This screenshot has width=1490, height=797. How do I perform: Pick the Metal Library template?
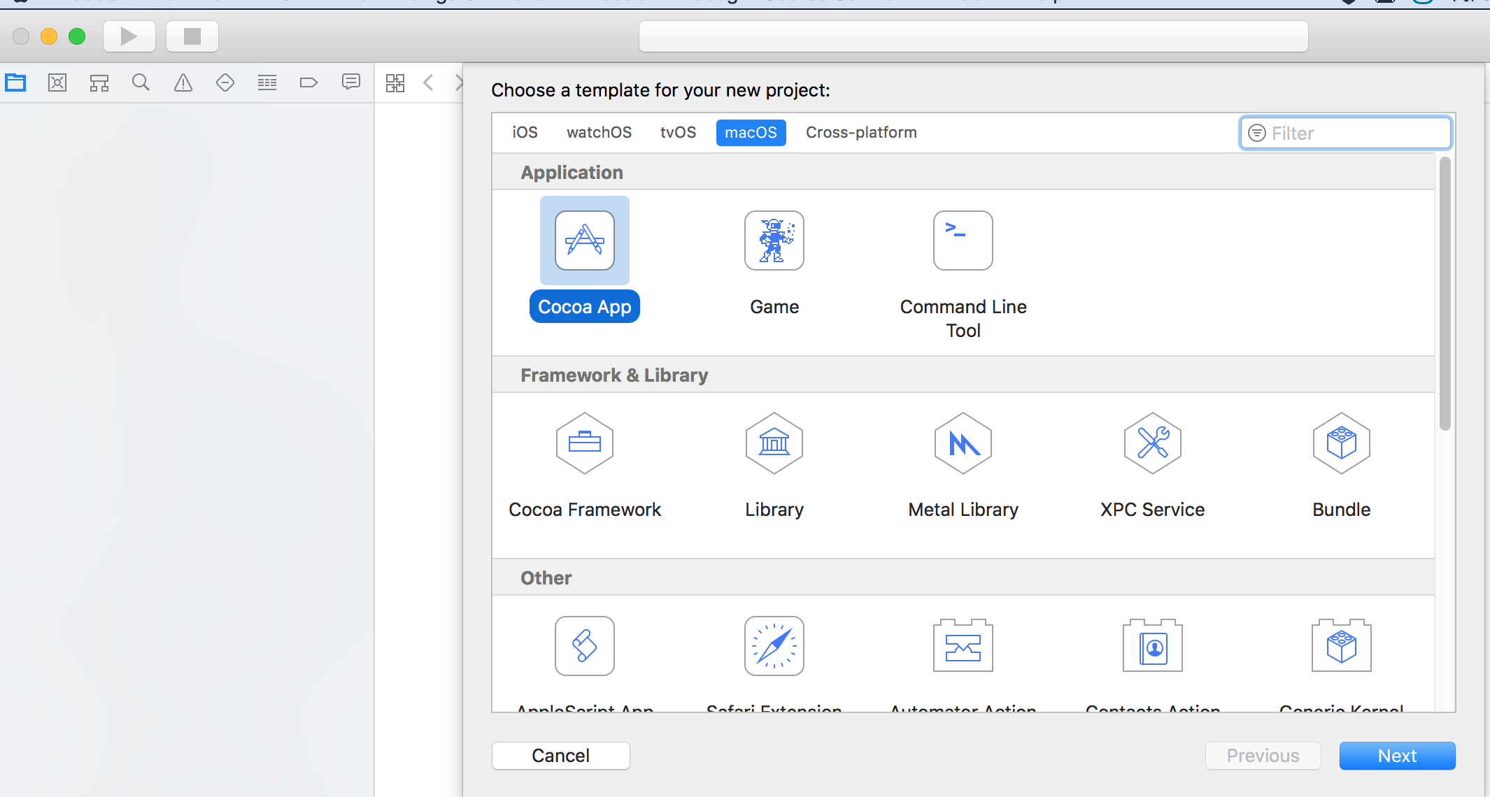(963, 443)
